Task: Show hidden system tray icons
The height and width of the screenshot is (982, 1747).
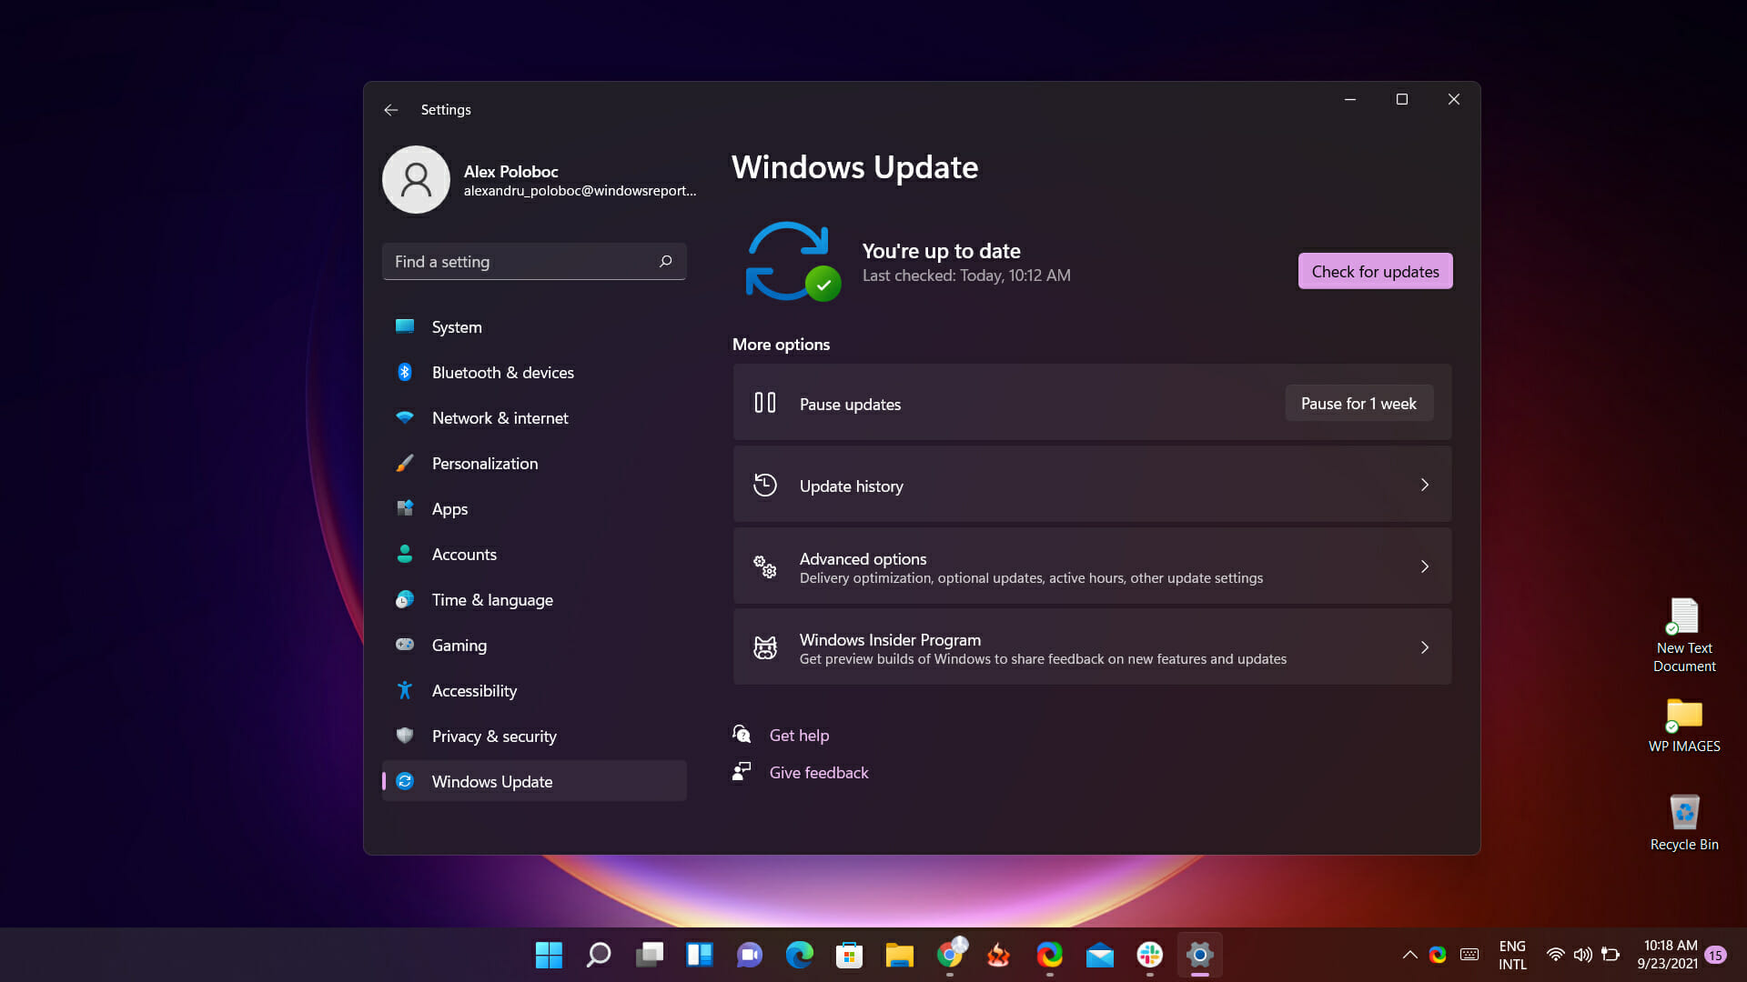Action: click(x=1409, y=955)
